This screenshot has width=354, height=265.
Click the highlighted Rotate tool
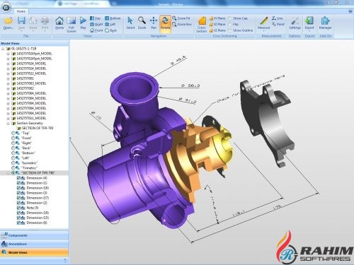165,23
